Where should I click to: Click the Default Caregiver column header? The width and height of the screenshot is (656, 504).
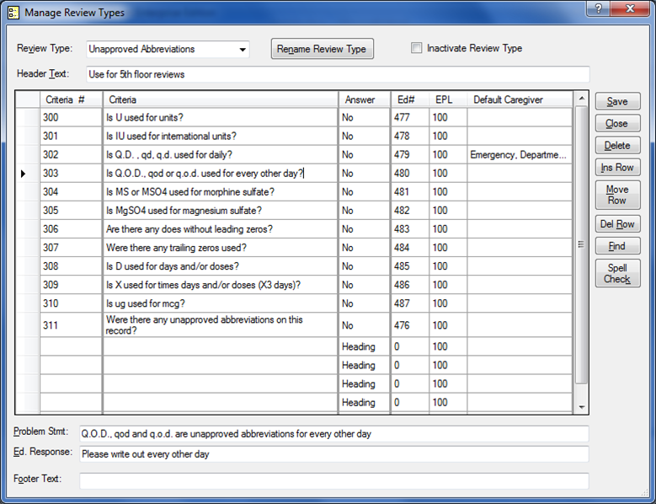point(520,99)
